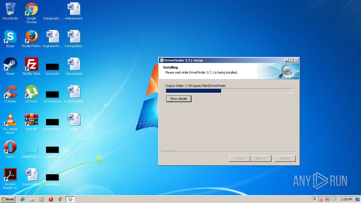Launch the WinRAR desktop shortcut
The image size is (361, 203).
tap(31, 122)
